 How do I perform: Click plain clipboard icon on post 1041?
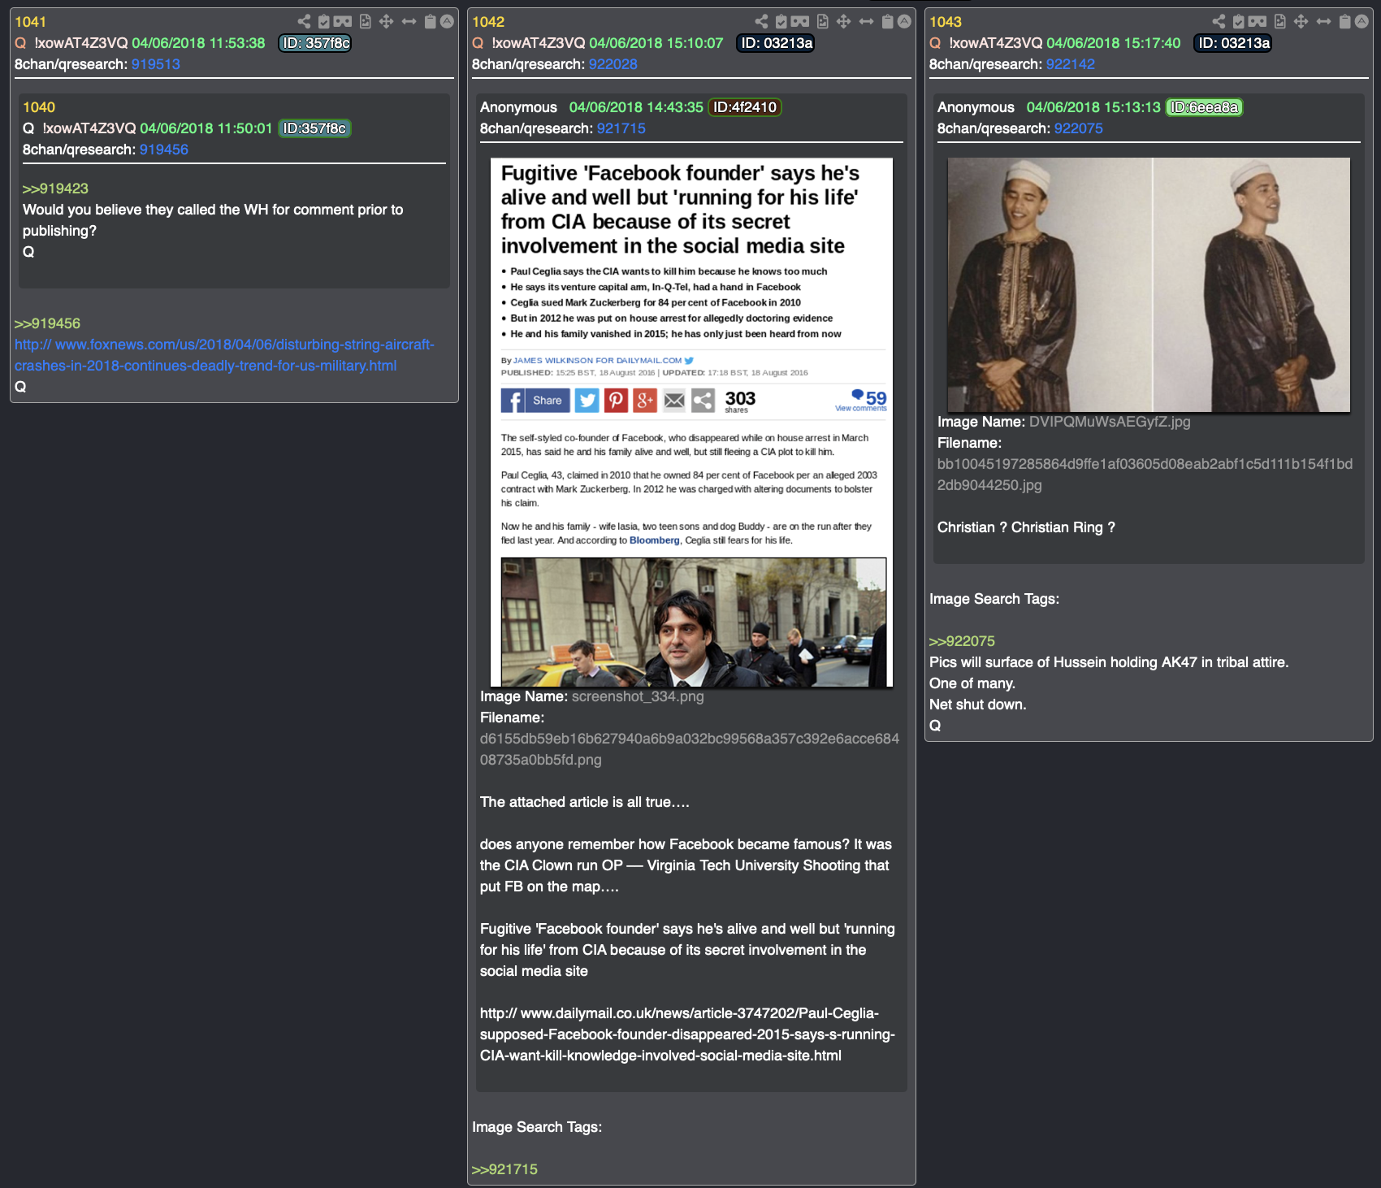coord(431,21)
